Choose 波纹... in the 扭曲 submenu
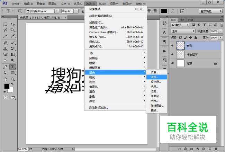The height and width of the screenshot is (152, 225). point(156,77)
